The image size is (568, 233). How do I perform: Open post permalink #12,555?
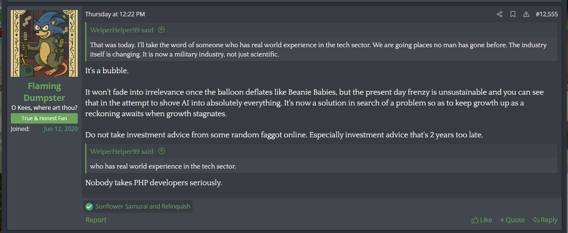point(546,14)
